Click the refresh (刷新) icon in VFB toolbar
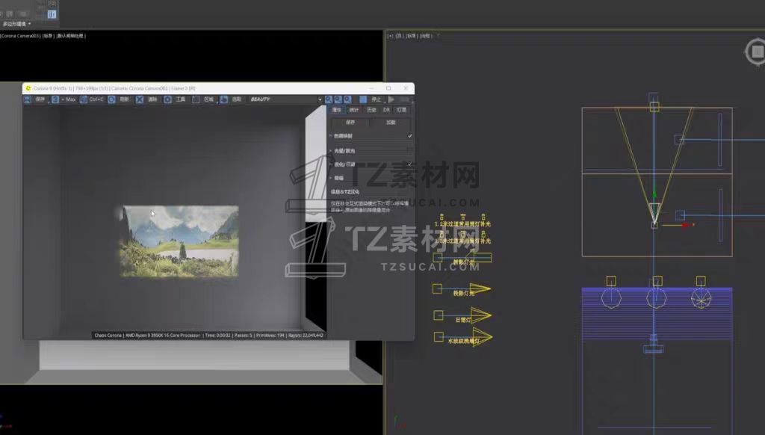Screen dimensions: 765x435 pyautogui.click(x=112, y=99)
